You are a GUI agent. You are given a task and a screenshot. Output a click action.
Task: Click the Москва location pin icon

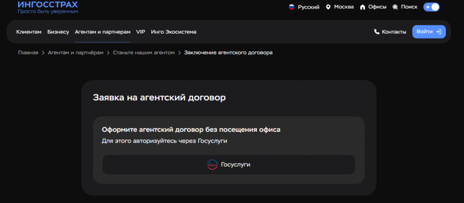click(328, 7)
